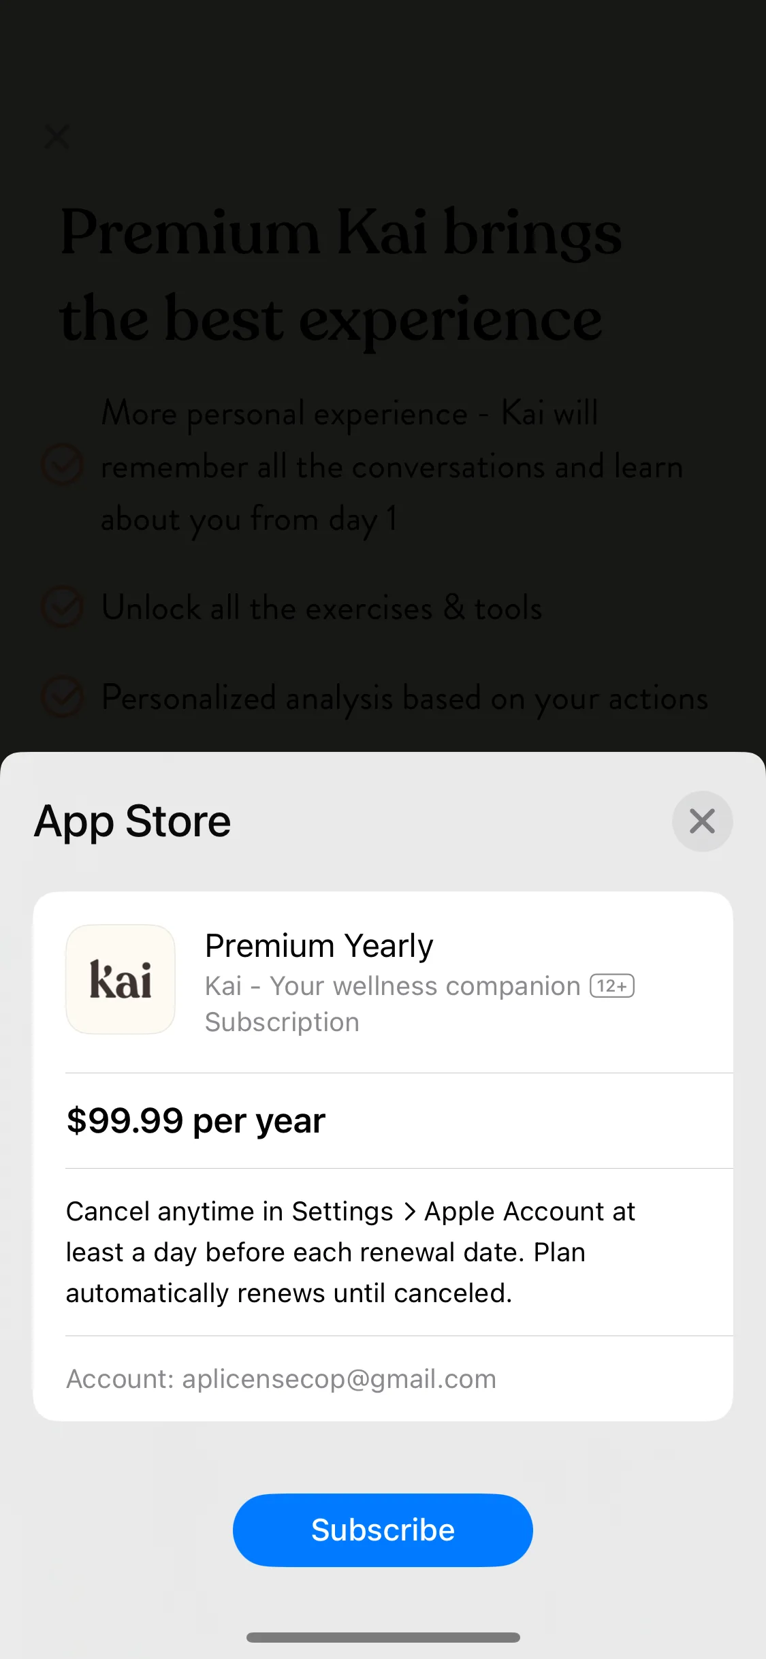Tap the home indicator bar at bottom
This screenshot has width=766, height=1659.
[x=383, y=1637]
